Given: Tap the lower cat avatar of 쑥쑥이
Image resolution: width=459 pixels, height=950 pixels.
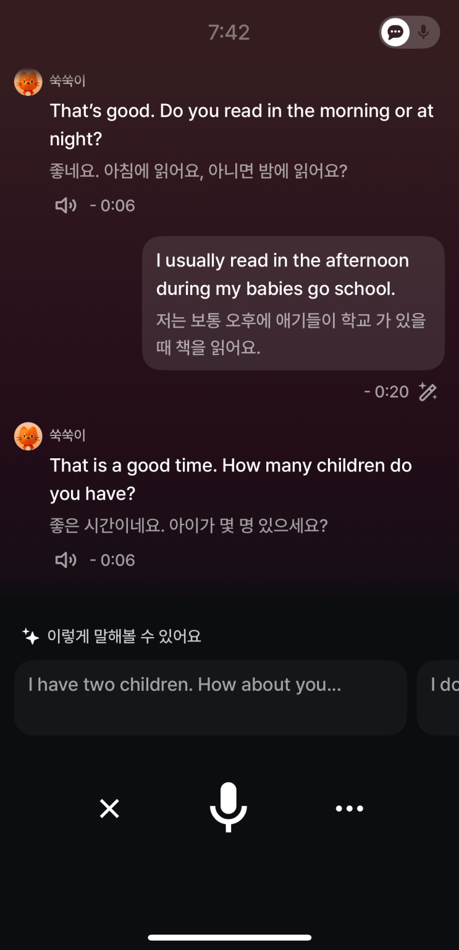Looking at the screenshot, I should click(x=28, y=437).
